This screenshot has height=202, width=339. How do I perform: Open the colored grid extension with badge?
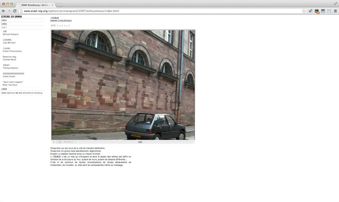tap(317, 11)
